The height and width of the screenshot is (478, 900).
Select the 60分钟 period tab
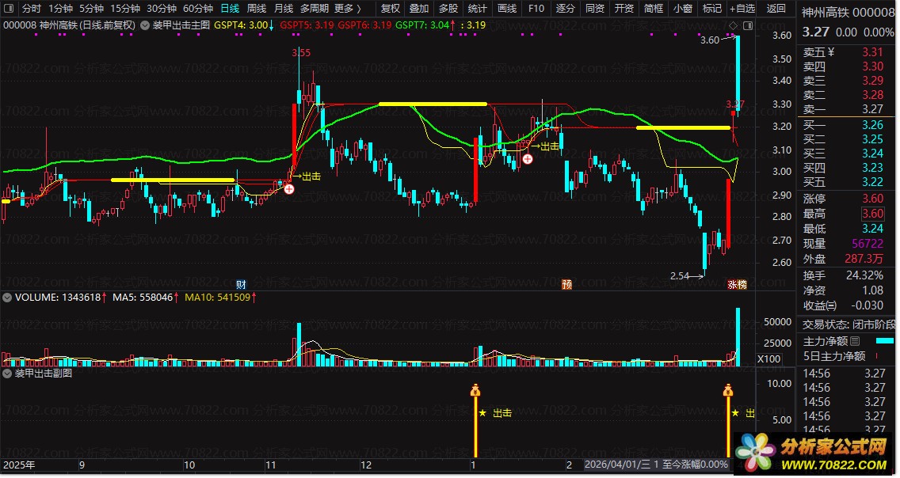point(197,9)
